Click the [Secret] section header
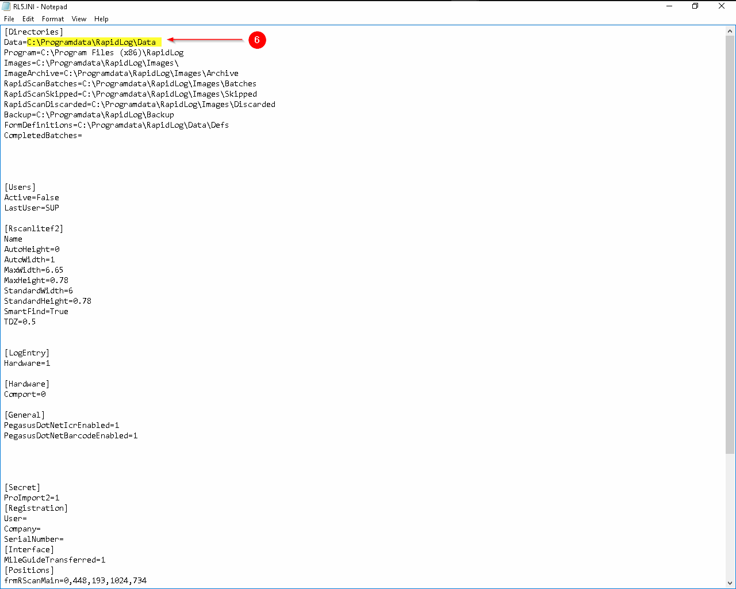Screen dimensions: 736x589 [x=22, y=487]
